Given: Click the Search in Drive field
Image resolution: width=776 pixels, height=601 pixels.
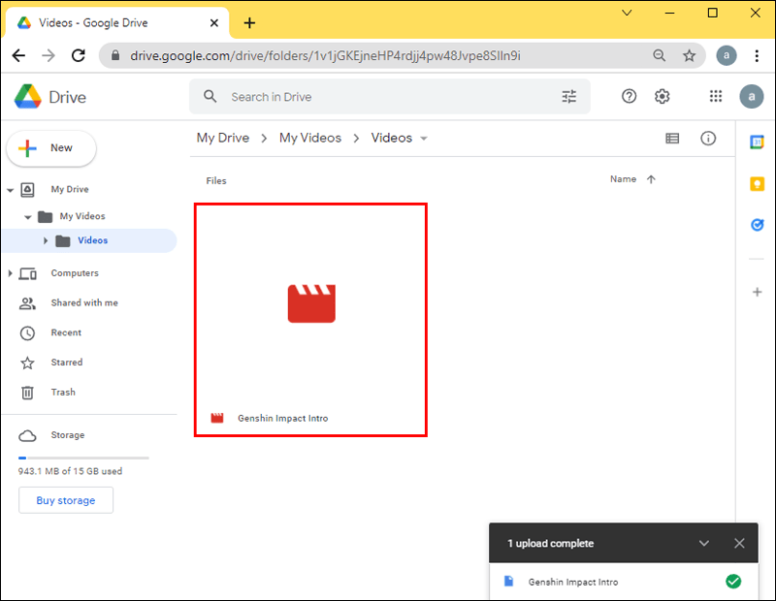Looking at the screenshot, I should click(x=390, y=97).
